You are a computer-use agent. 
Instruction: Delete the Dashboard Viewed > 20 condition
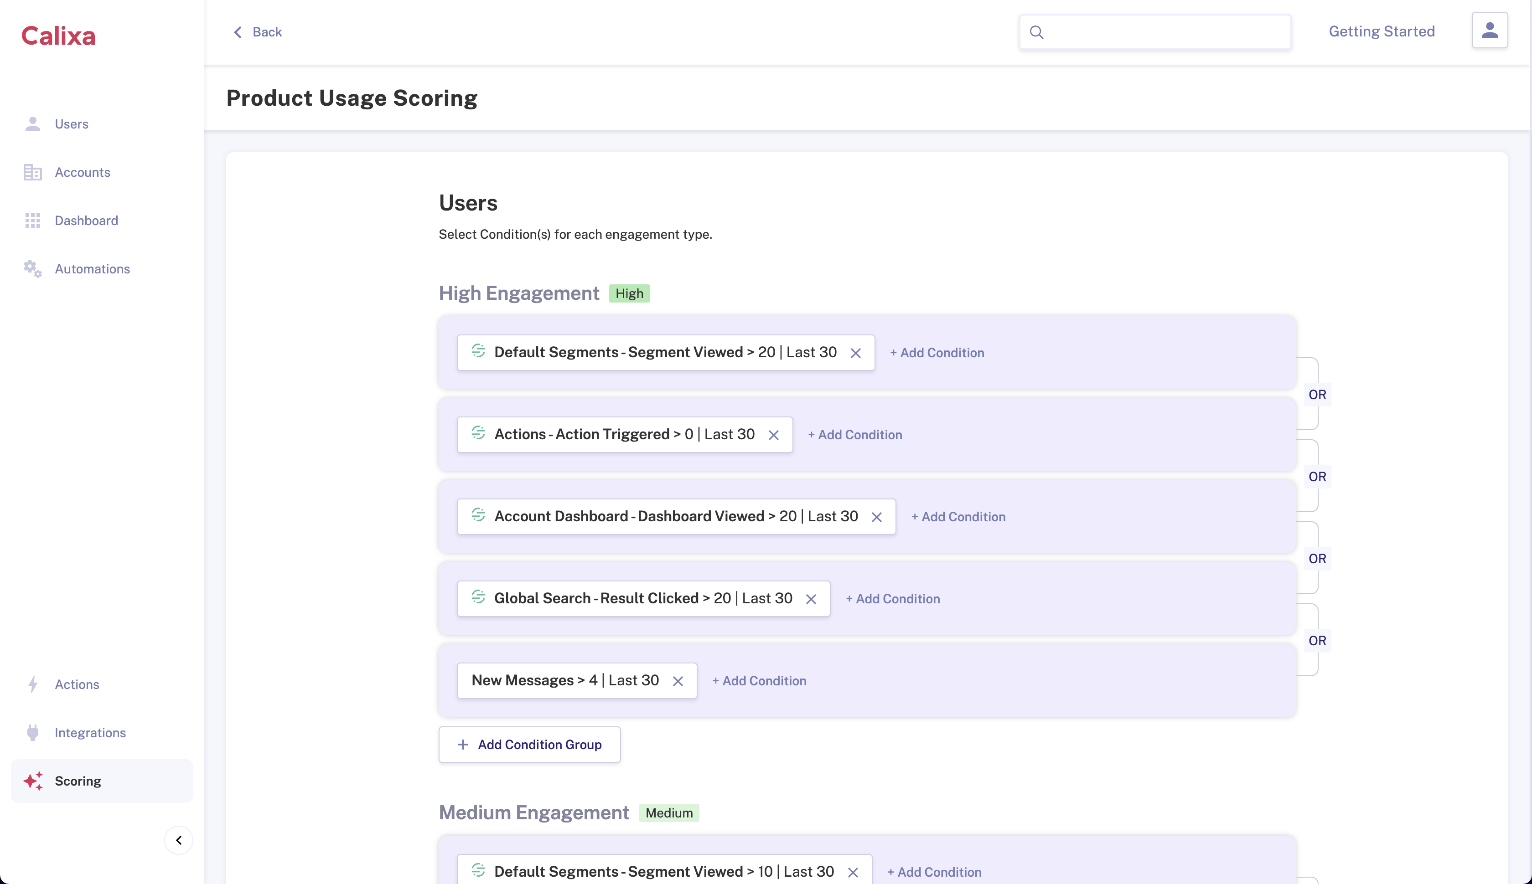876,517
